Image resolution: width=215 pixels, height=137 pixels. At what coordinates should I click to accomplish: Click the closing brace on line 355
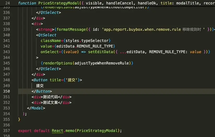click(x=19, y=119)
